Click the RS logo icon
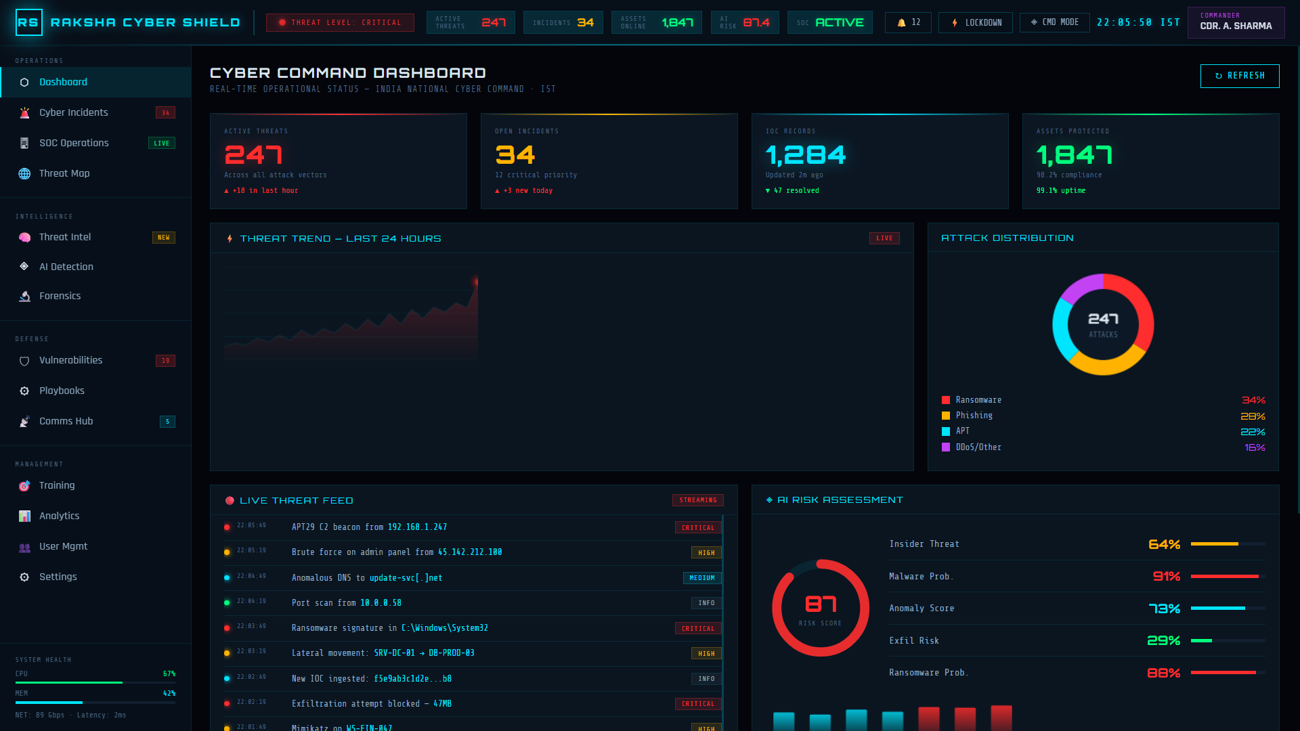1300x731 pixels. 28,22
